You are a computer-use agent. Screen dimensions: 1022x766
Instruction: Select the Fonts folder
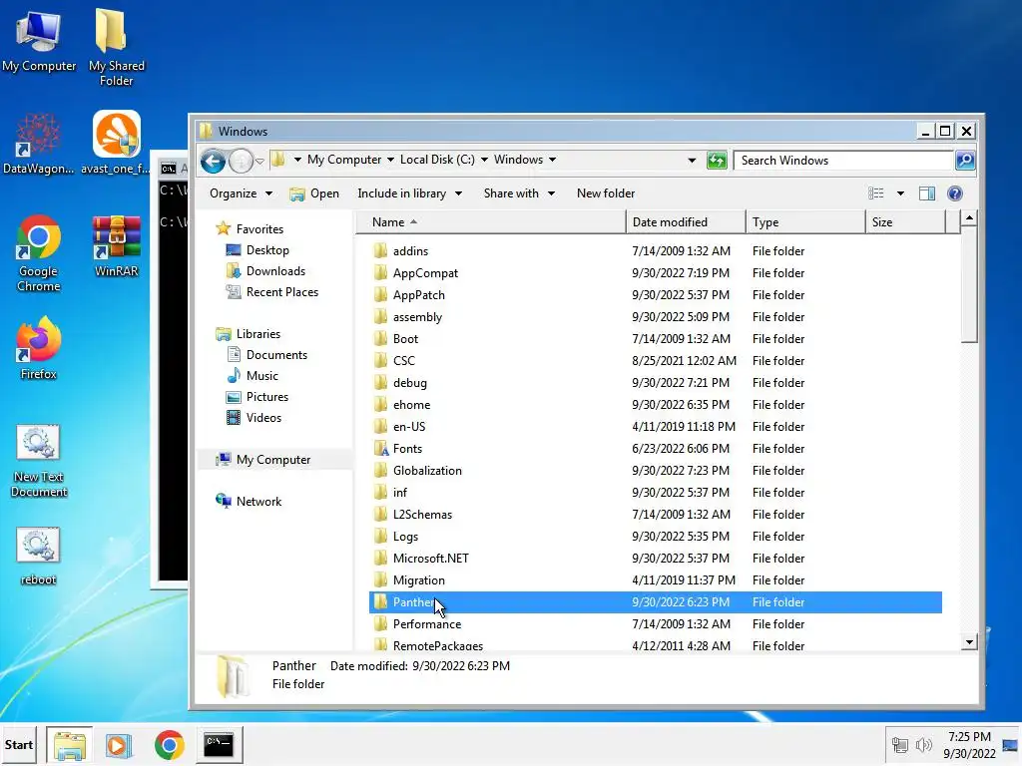tap(655, 449)
